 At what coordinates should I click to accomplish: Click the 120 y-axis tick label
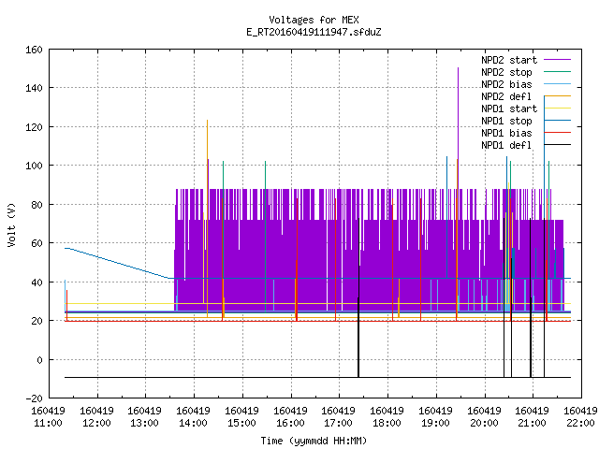pos(34,127)
